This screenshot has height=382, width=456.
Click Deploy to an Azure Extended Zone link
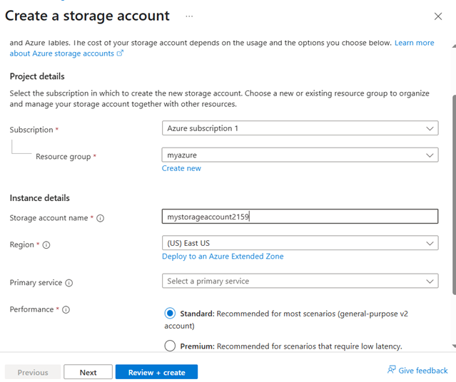click(223, 257)
